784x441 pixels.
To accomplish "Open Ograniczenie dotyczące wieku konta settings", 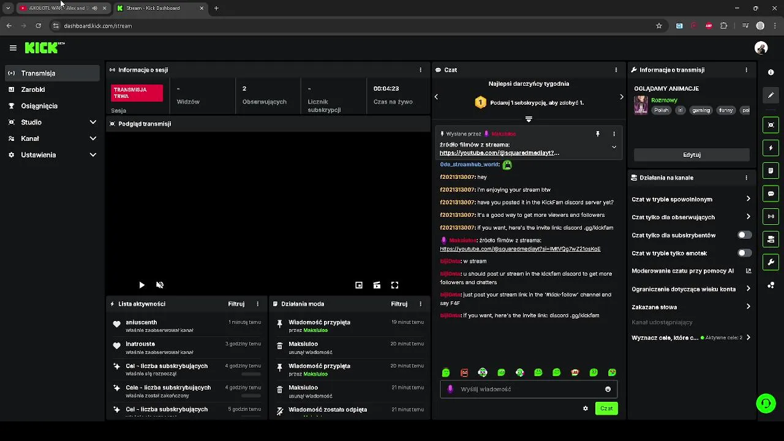I will [x=692, y=289].
